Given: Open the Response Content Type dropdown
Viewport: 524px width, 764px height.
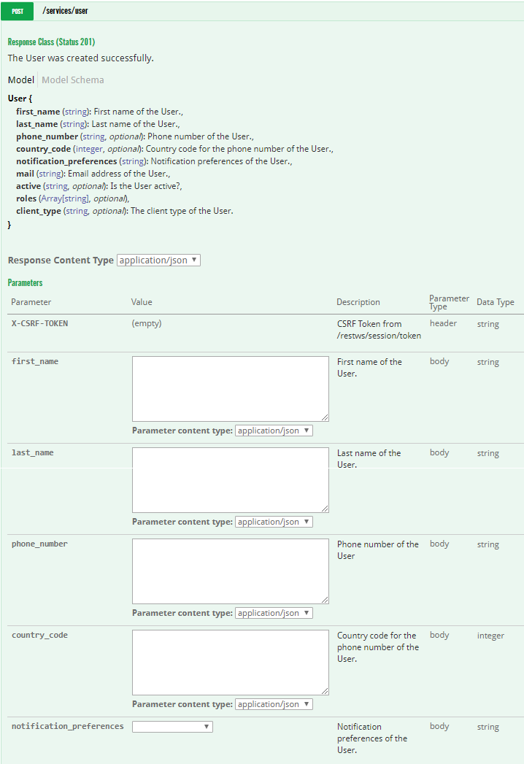Looking at the screenshot, I should 158,260.
